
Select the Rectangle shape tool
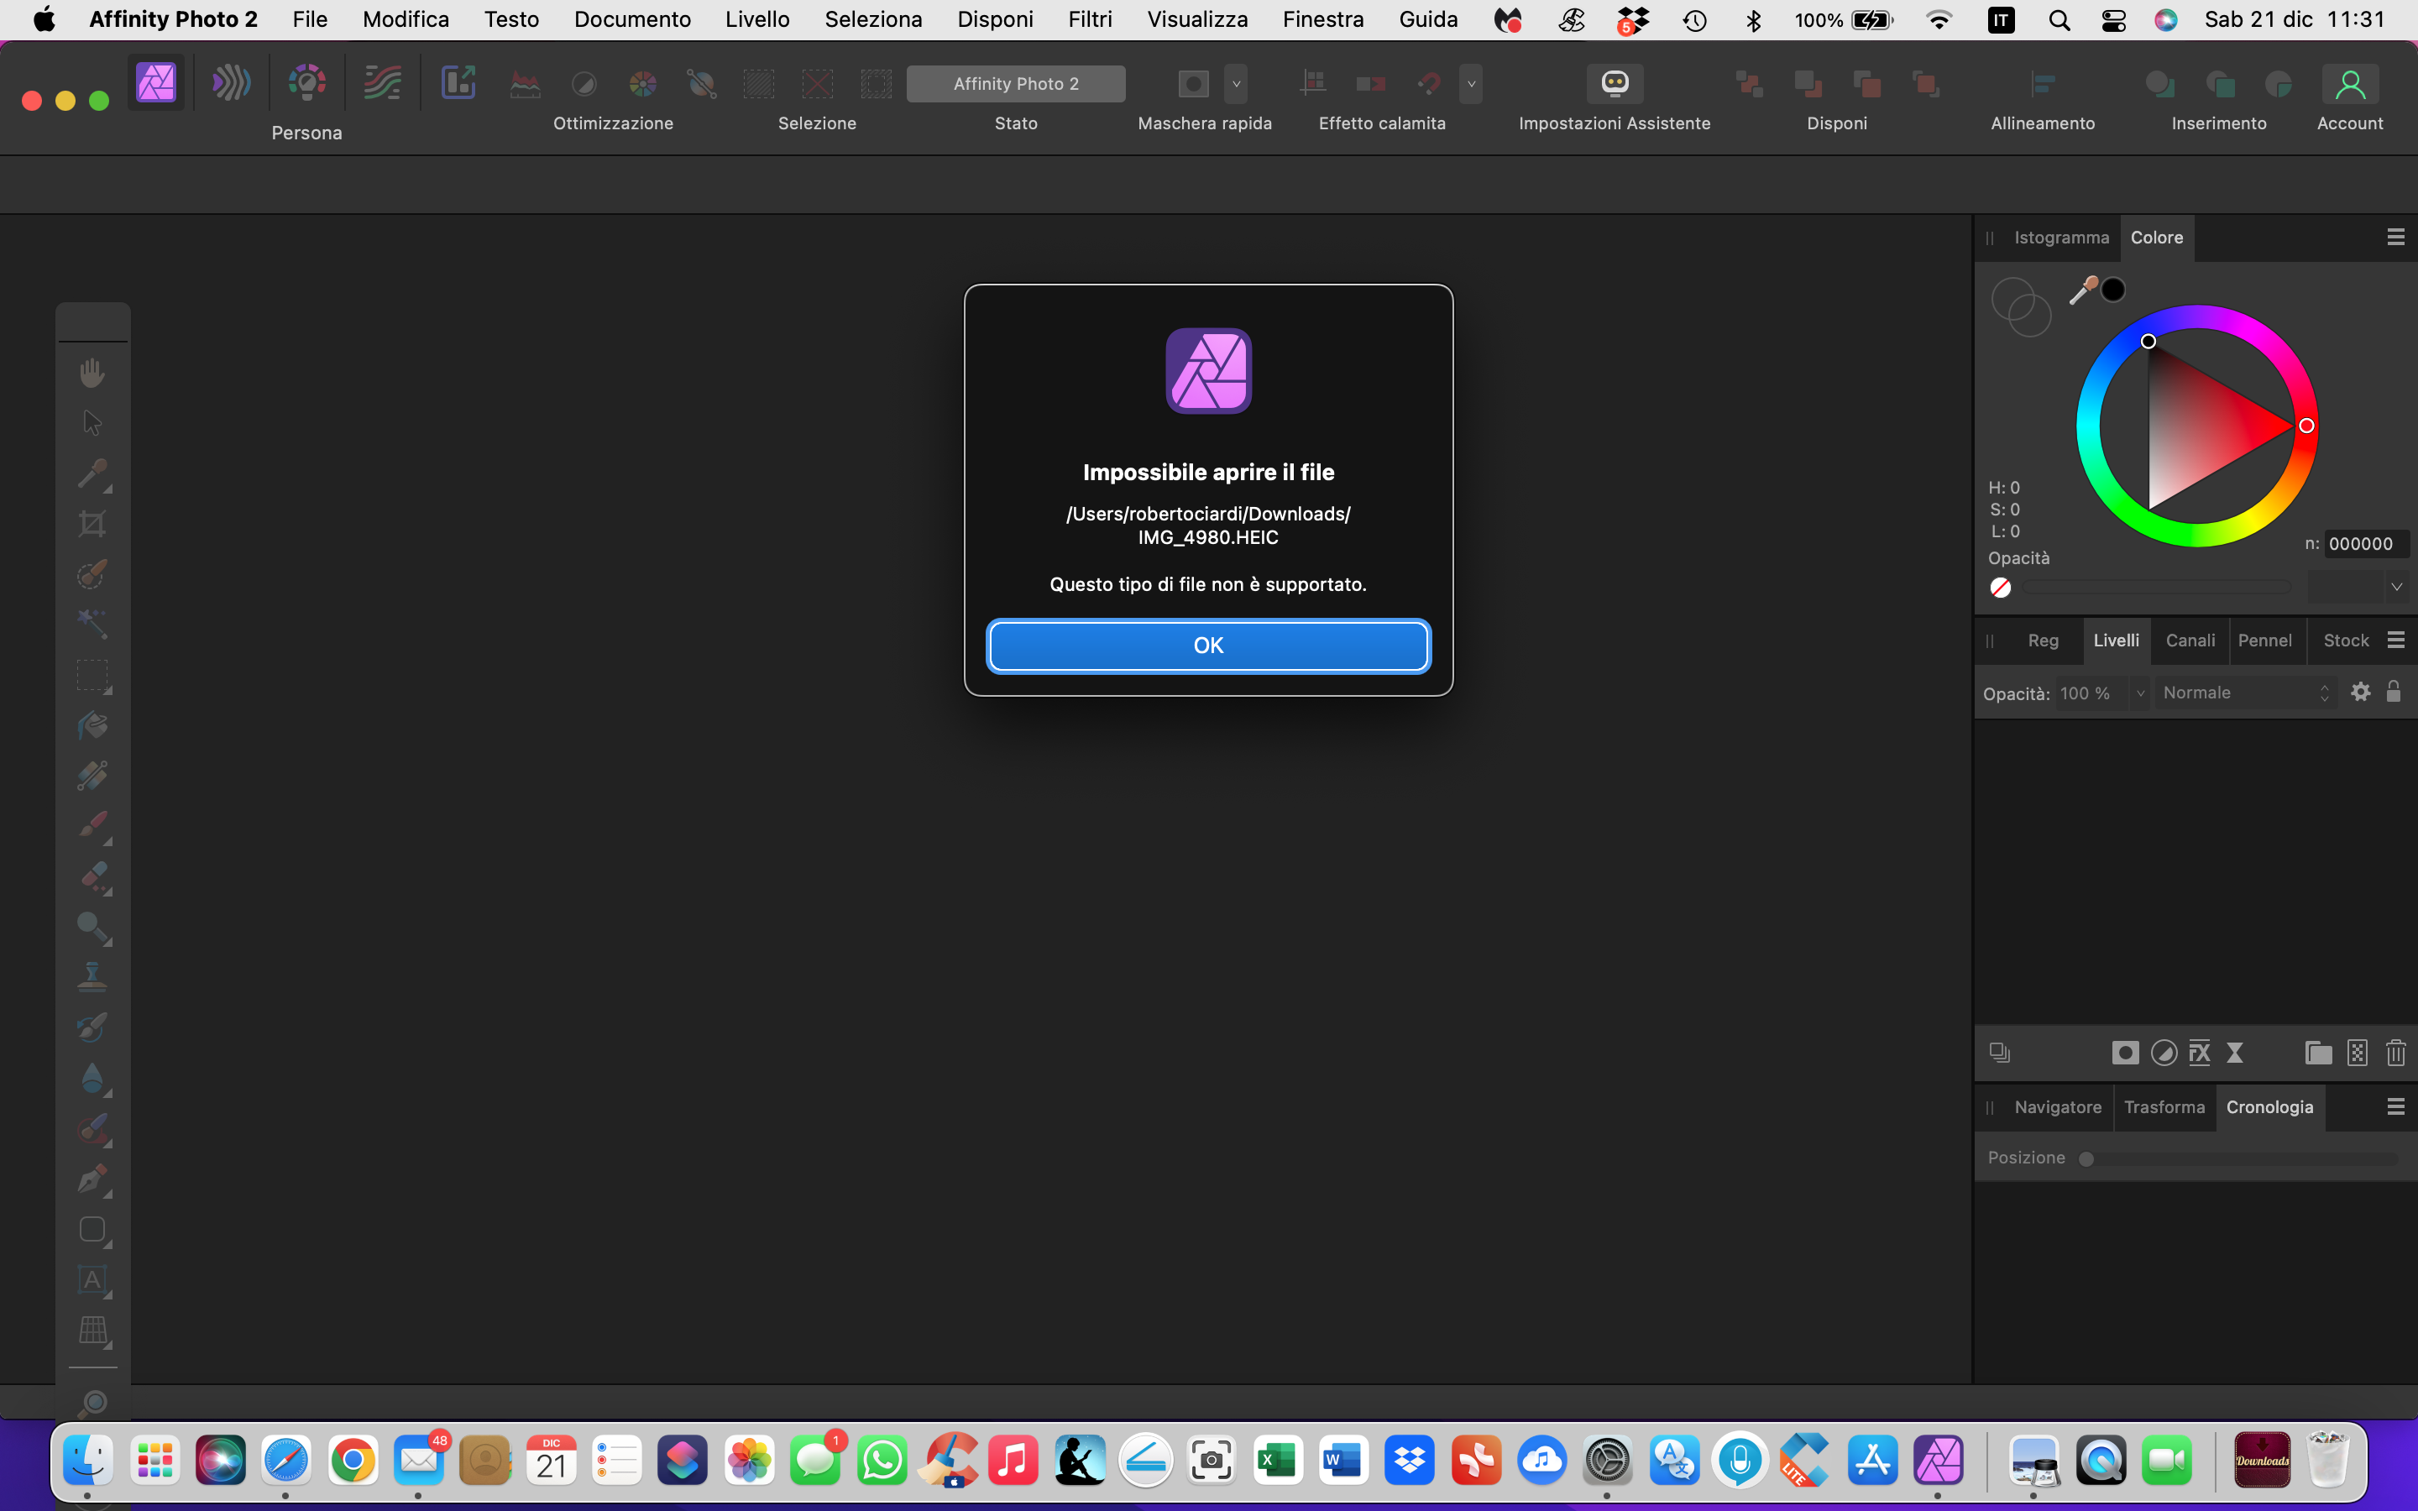92,1229
